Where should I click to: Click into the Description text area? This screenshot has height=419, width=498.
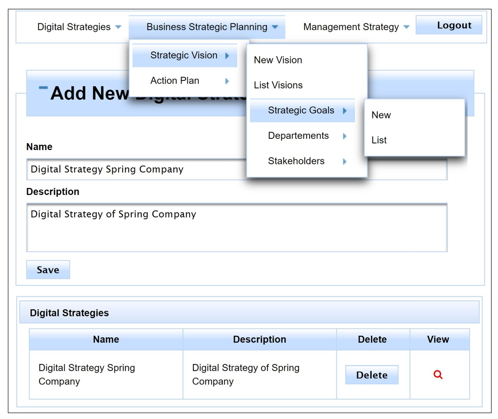[x=236, y=228]
